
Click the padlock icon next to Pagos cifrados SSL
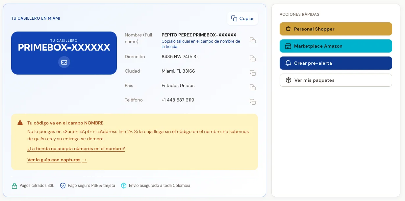[14, 186]
